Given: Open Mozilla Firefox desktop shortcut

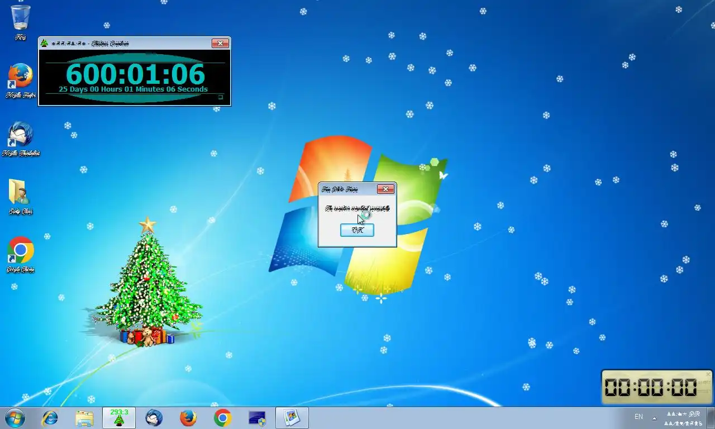Looking at the screenshot, I should coord(21,81).
